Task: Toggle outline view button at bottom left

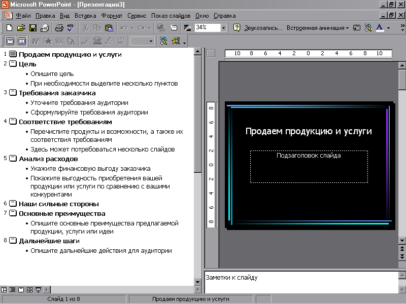Action: [x=12, y=290]
